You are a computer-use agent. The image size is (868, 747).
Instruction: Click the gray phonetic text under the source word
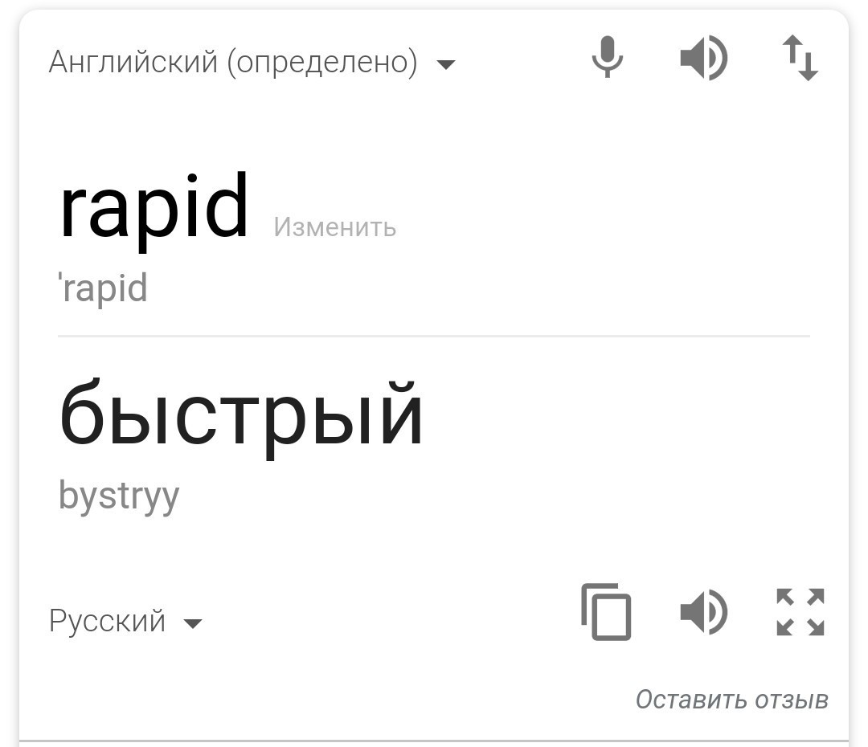[105, 288]
